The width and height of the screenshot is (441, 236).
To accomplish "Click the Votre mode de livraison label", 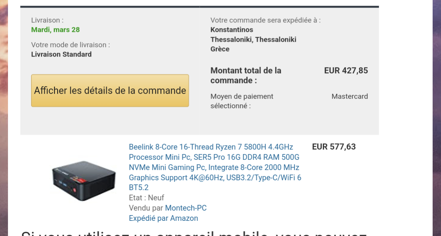I will pos(70,45).
